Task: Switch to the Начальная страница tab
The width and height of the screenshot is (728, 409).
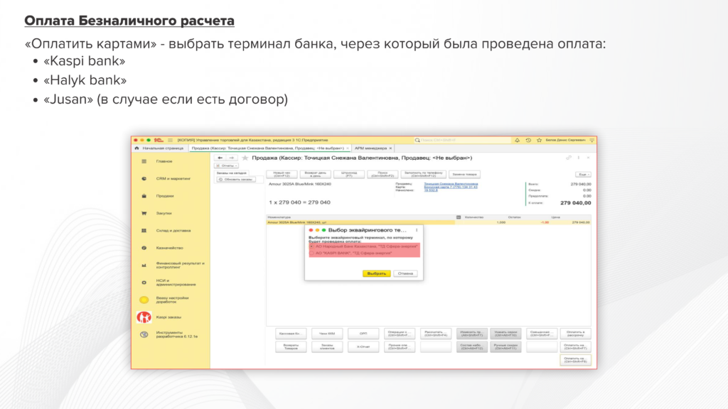Action: pyautogui.click(x=160, y=148)
